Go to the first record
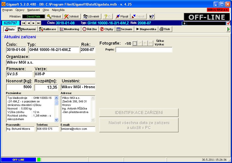 pyautogui.click(x=23, y=23)
